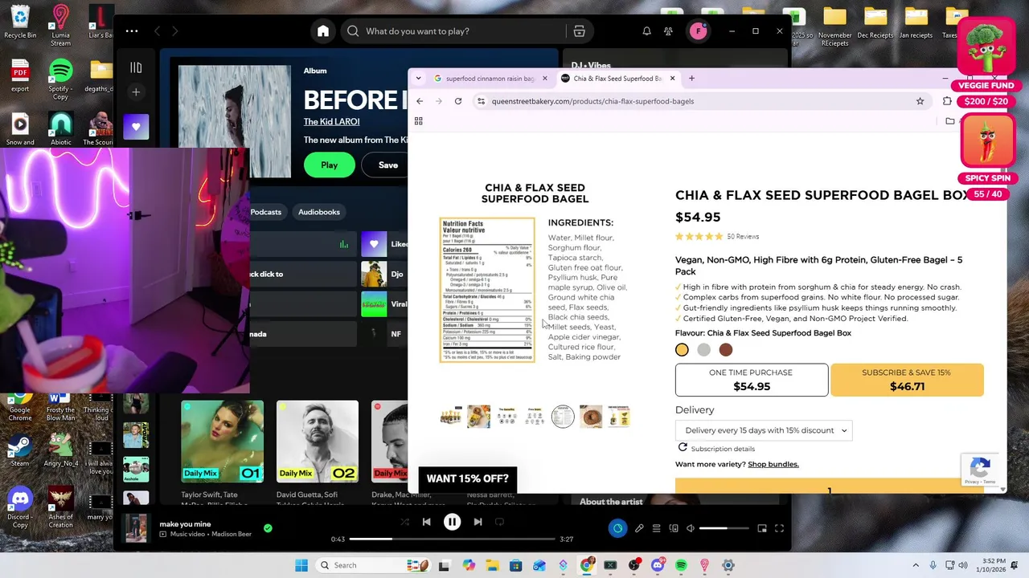Open Chrome tab search dropdown
The height and width of the screenshot is (578, 1029).
(x=418, y=79)
